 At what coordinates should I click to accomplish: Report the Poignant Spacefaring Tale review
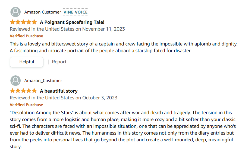point(59,62)
